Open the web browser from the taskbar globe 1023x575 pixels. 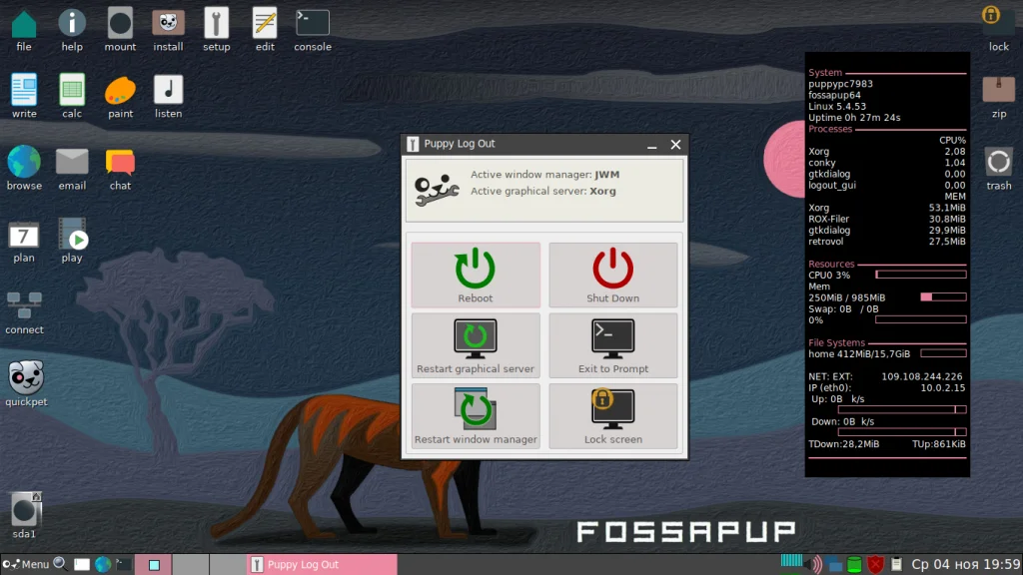tap(104, 564)
